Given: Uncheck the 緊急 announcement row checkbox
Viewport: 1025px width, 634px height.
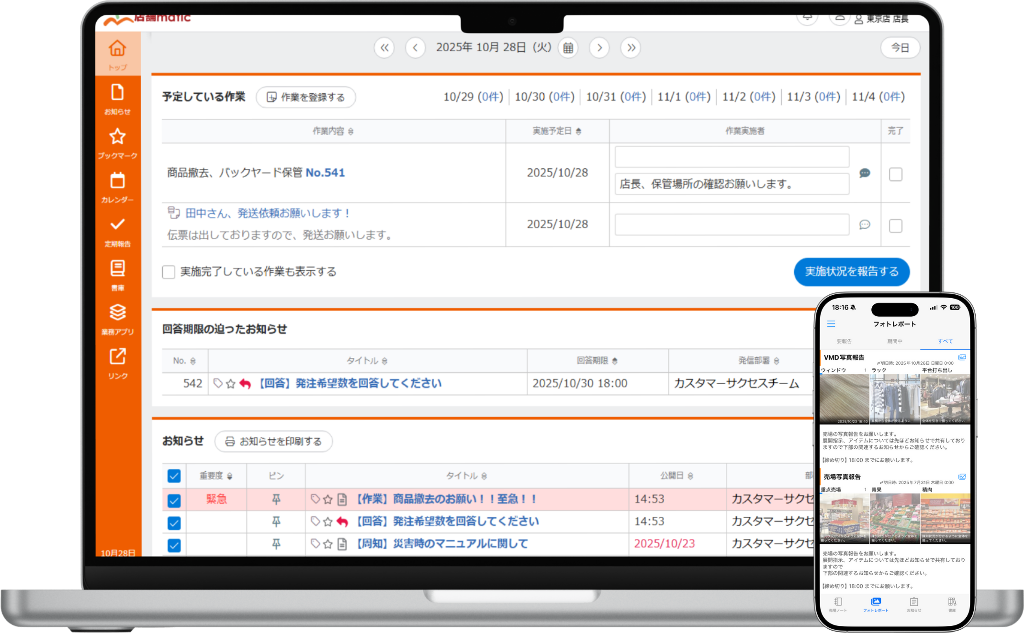Looking at the screenshot, I should 174,500.
